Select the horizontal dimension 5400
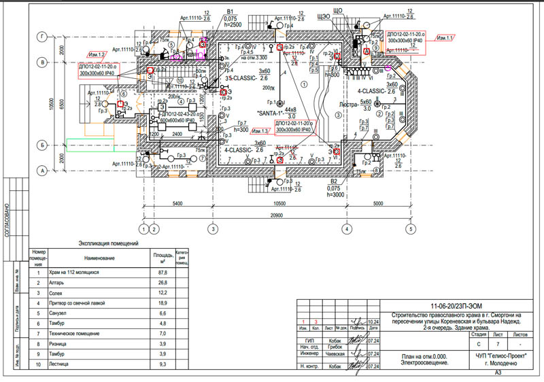Screen dimensions: 544x382 [177, 203]
